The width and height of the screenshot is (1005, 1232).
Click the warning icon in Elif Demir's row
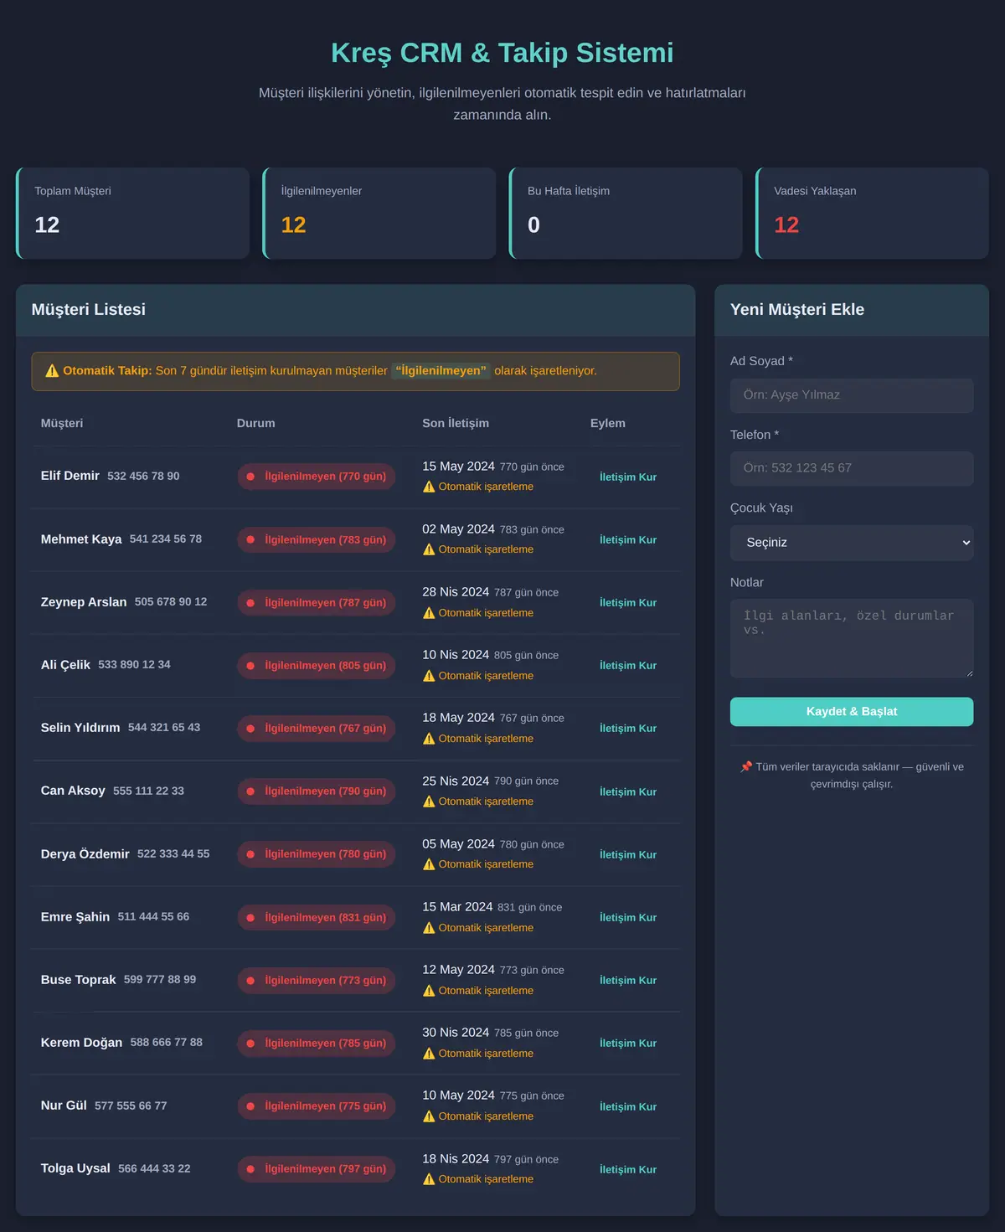[x=429, y=487]
